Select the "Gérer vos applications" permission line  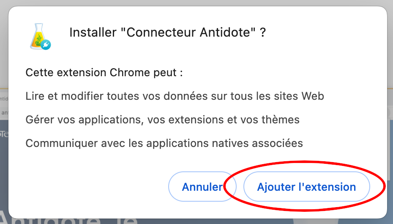[162, 120]
